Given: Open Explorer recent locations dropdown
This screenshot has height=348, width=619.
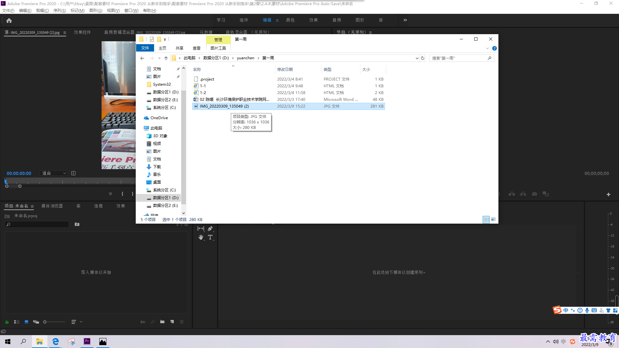Looking at the screenshot, I should pyautogui.click(x=159, y=58).
